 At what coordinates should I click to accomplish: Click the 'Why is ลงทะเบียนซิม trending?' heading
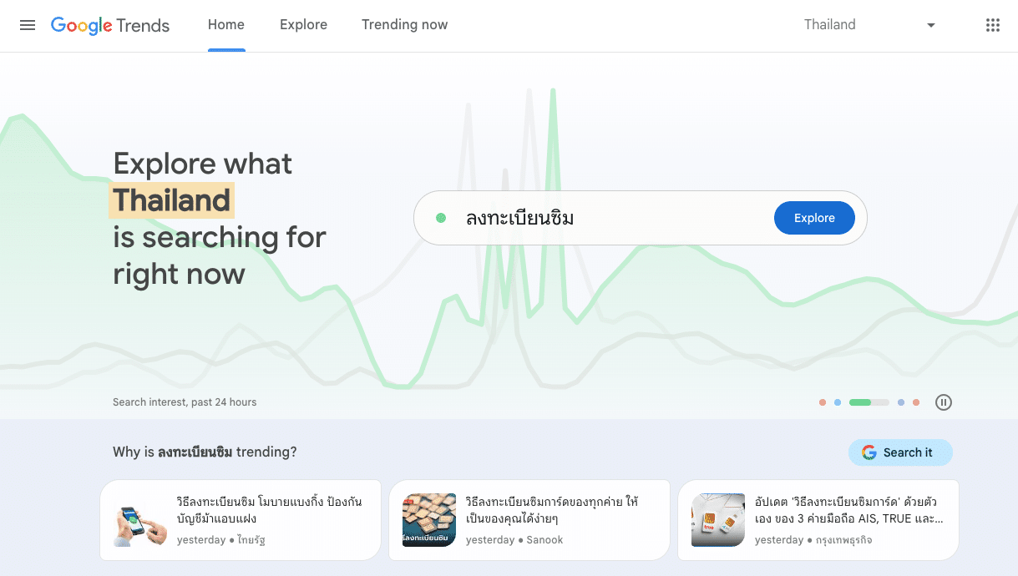(205, 452)
